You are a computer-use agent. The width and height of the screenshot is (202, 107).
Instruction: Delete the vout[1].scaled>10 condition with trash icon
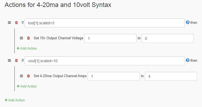[16, 61]
